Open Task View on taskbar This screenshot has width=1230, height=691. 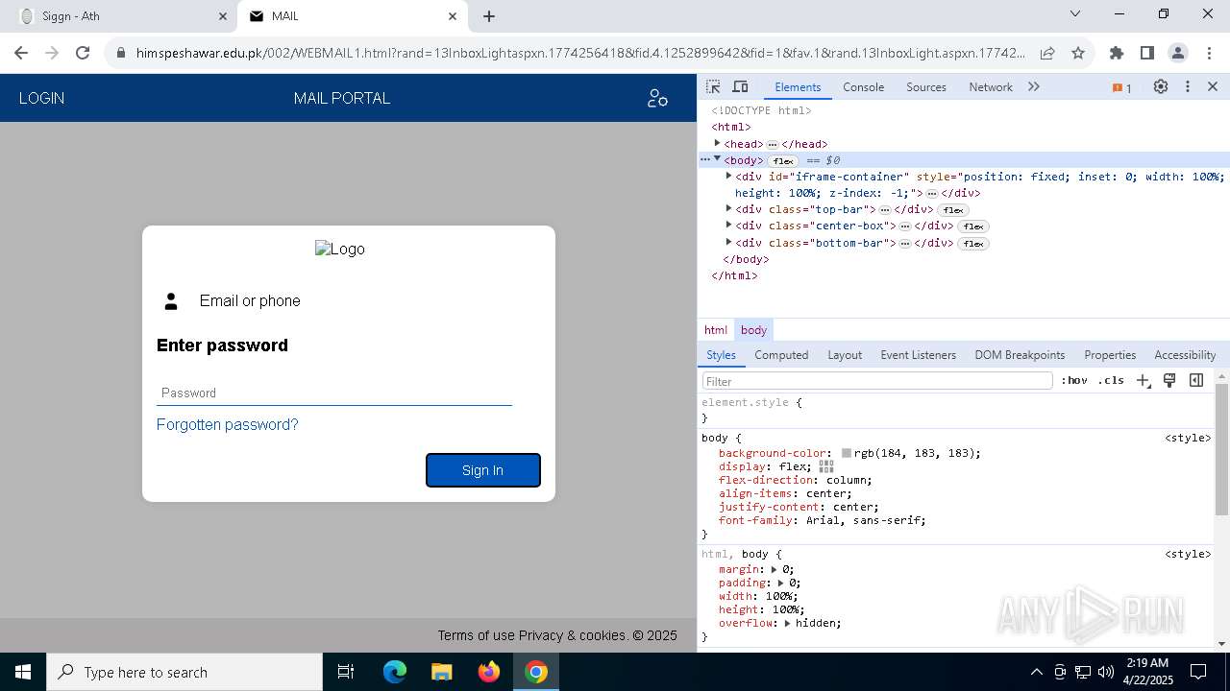coord(346,672)
